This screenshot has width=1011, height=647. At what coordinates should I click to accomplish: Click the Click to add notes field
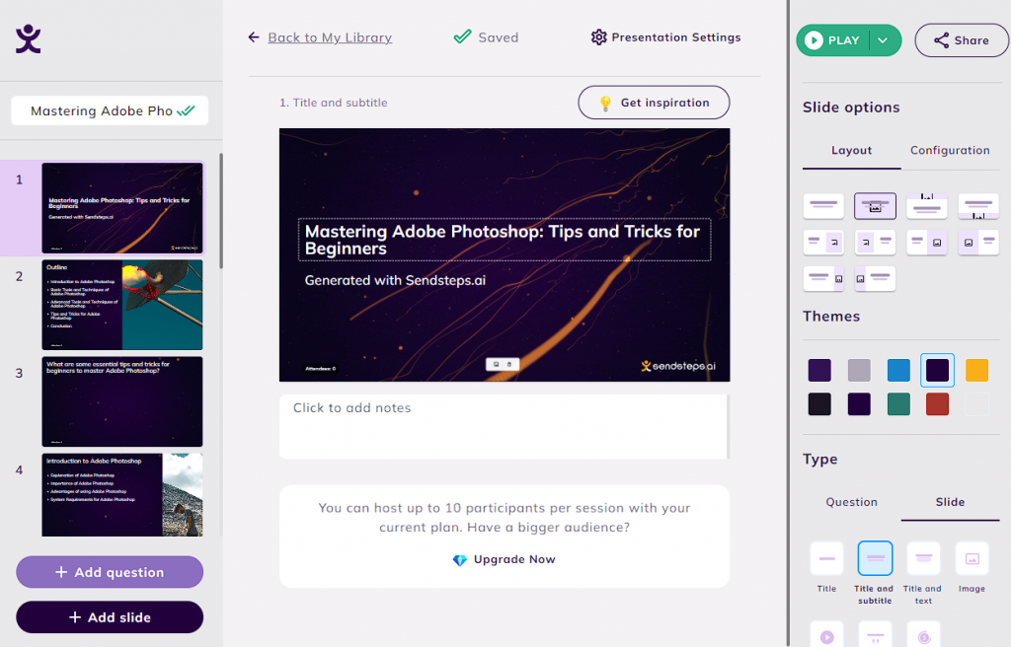[505, 427]
